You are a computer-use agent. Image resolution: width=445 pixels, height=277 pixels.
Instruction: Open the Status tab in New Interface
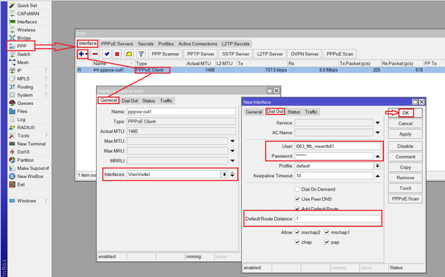point(293,112)
